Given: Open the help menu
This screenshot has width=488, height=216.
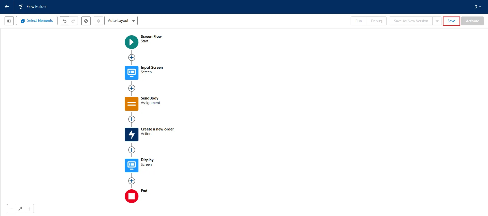Looking at the screenshot, I should point(477,7).
